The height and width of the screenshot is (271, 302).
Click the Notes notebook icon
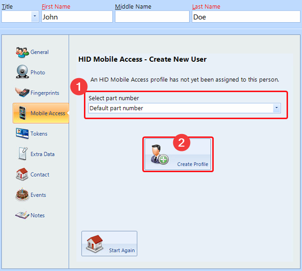pos(22,215)
